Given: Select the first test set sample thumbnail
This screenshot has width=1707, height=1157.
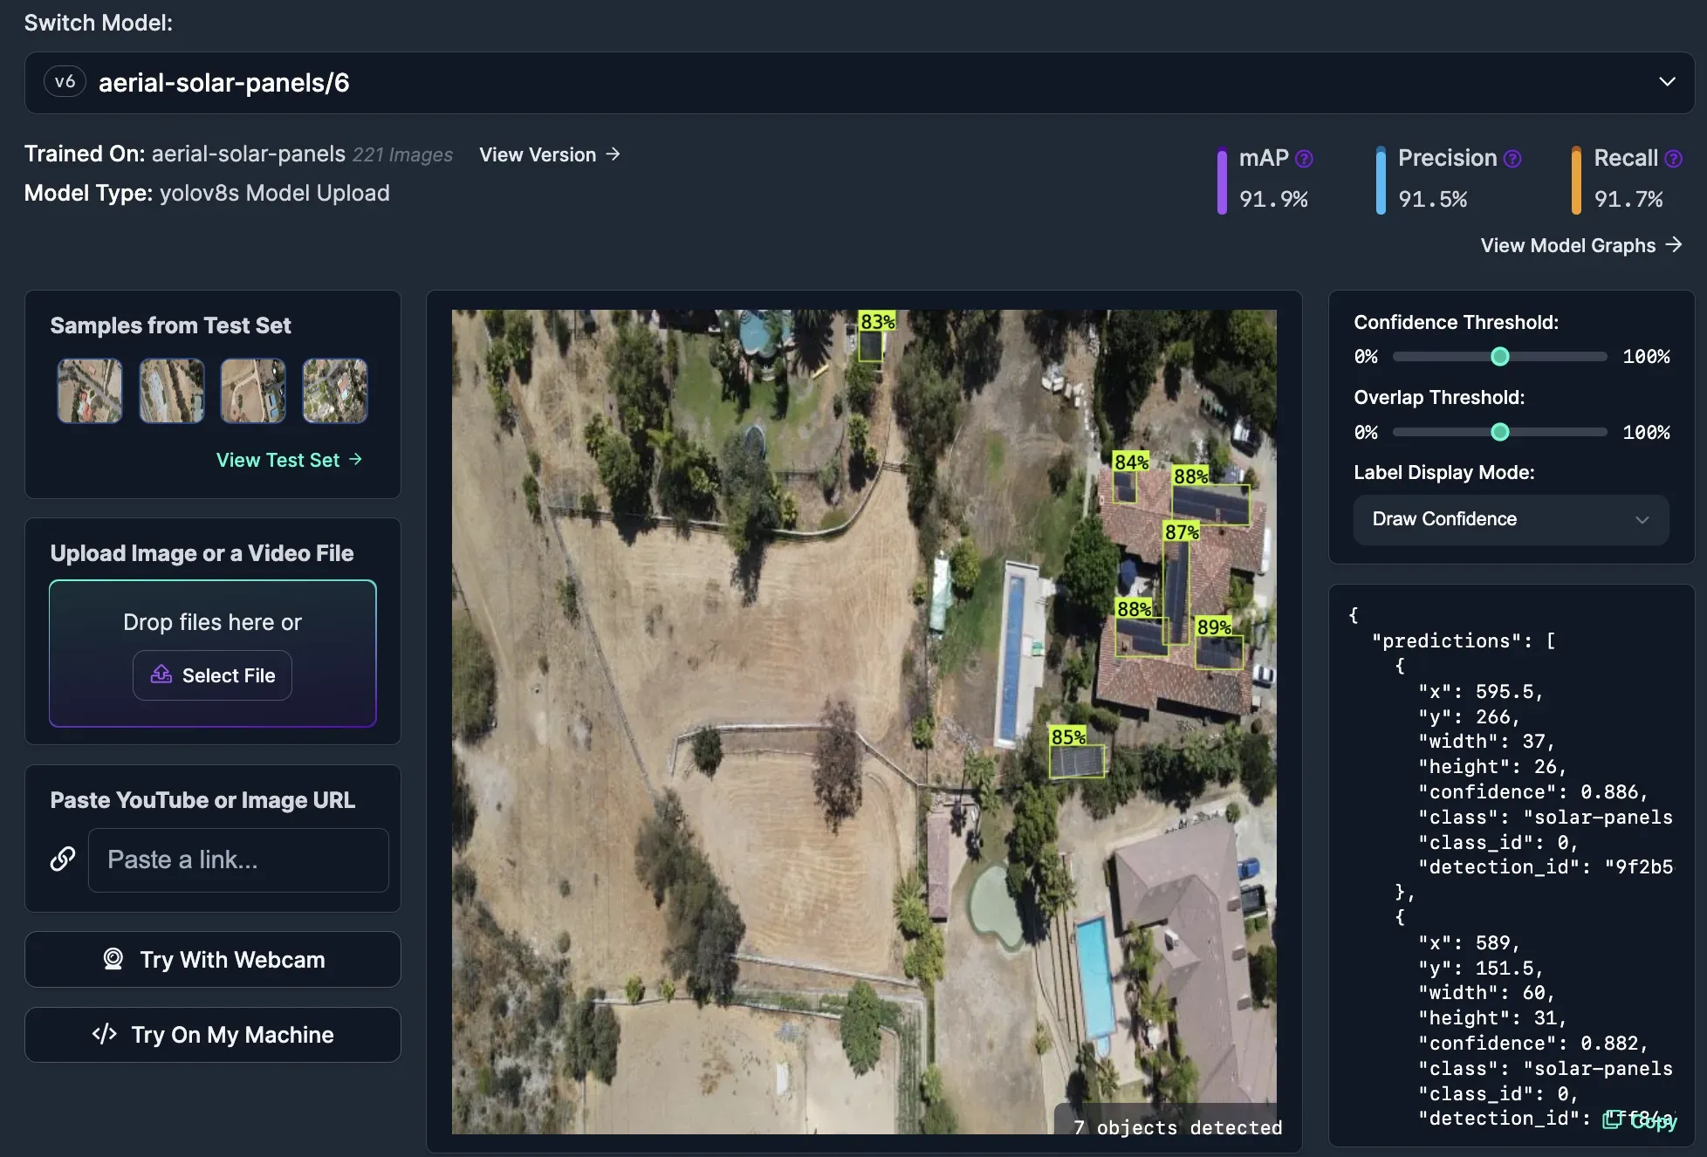Looking at the screenshot, I should pyautogui.click(x=90, y=391).
